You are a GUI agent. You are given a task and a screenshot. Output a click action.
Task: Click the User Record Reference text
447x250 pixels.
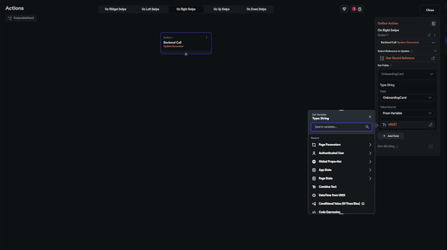400,58
